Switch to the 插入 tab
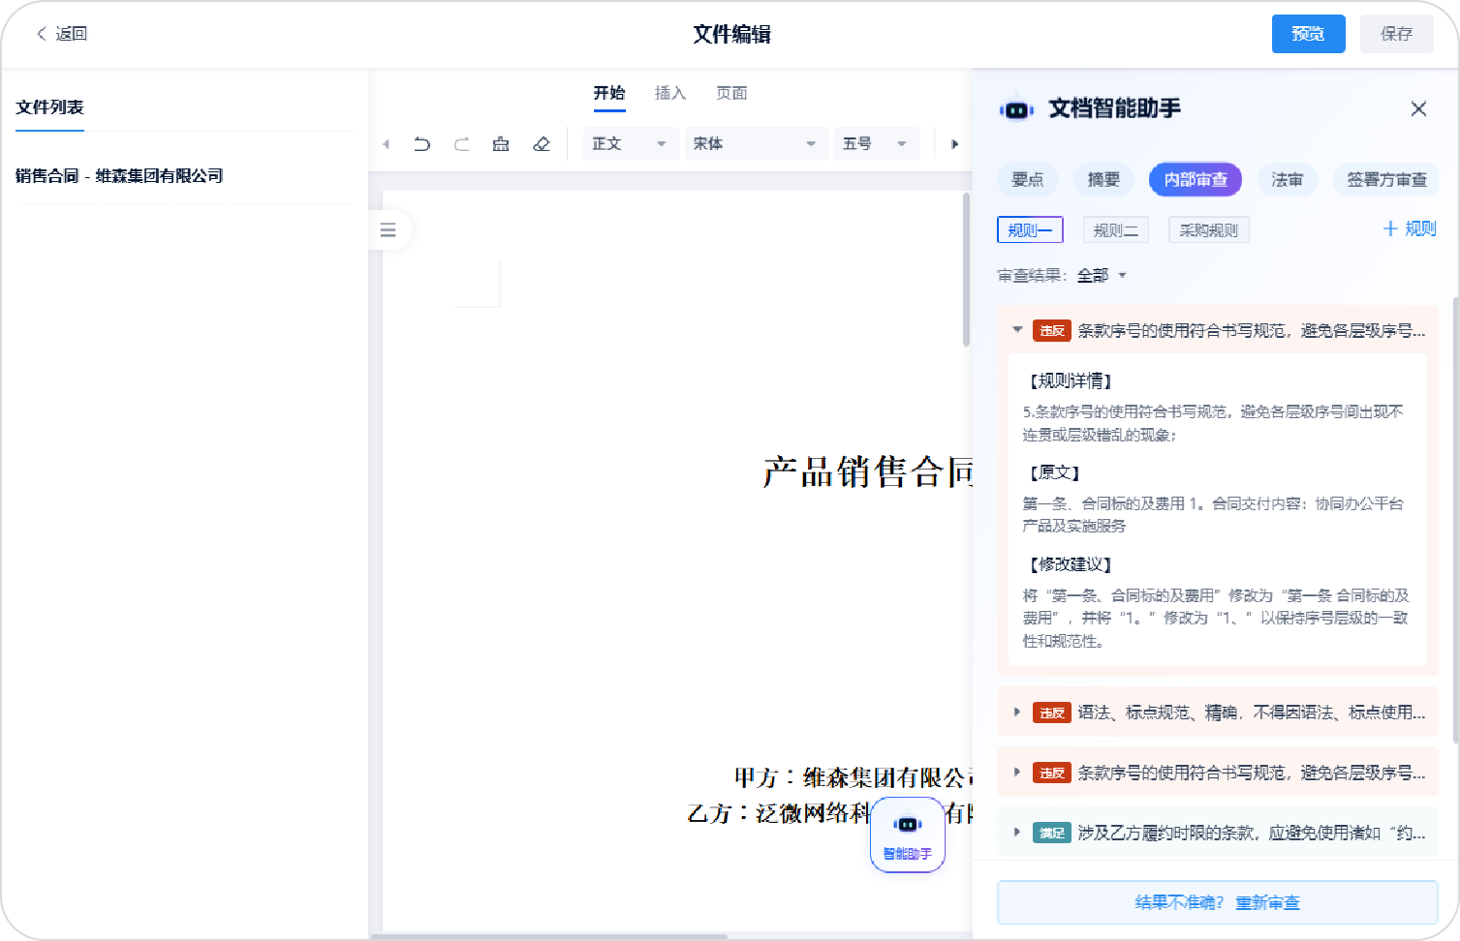Viewport: 1460px width, 941px height. (669, 93)
